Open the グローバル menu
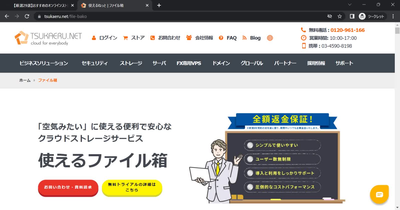 point(252,63)
